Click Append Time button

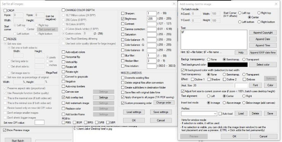pos(263,45)
